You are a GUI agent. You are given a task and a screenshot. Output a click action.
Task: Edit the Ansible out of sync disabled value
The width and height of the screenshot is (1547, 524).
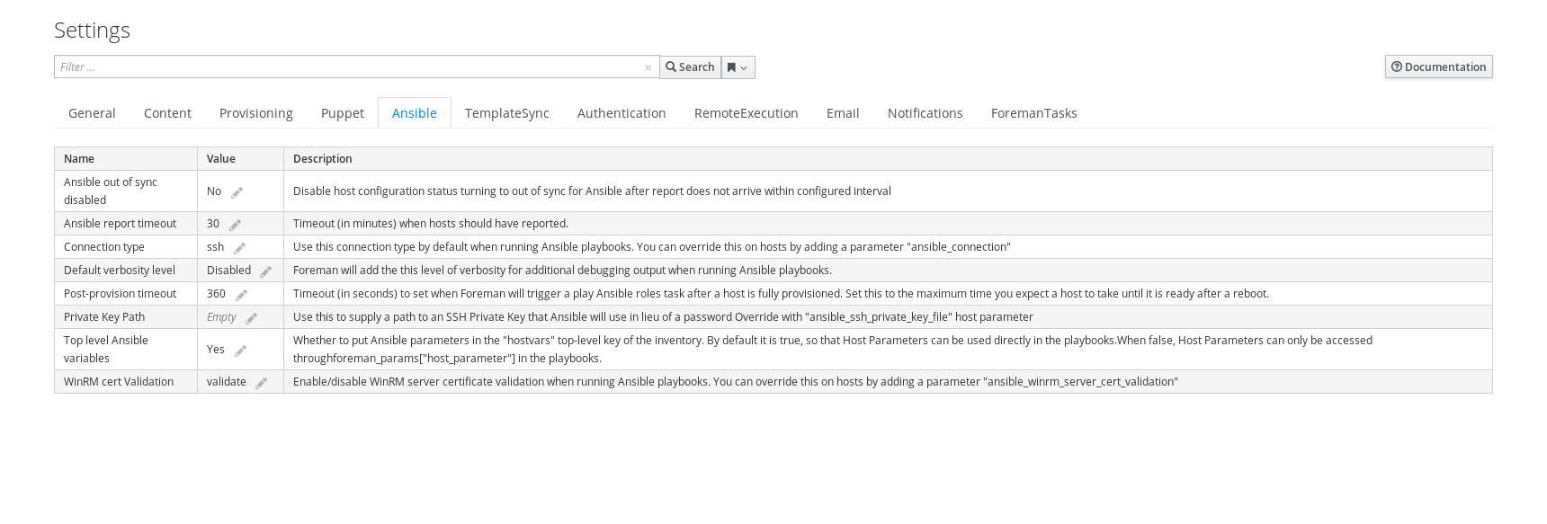(x=237, y=192)
